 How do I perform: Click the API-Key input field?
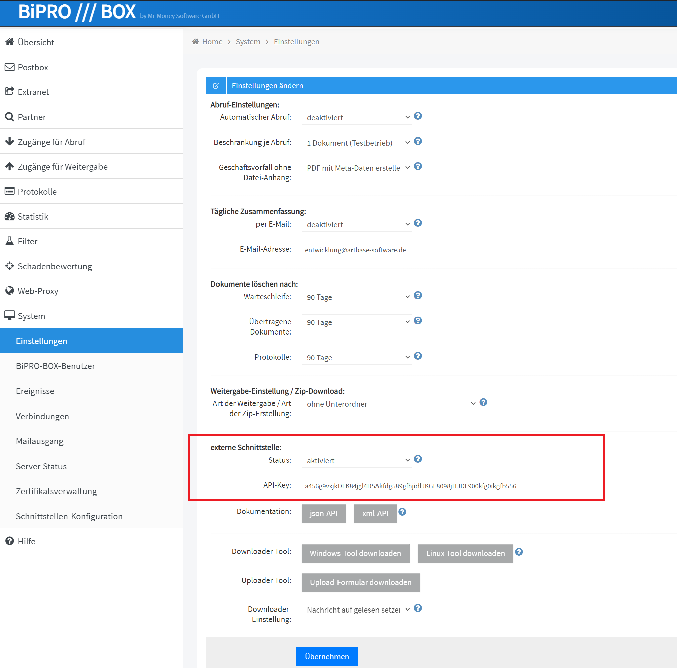point(489,486)
